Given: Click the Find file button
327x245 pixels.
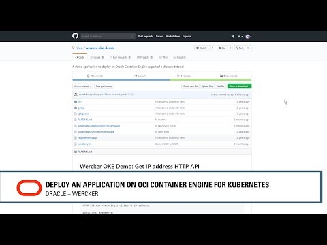Looking at the screenshot, I should [220, 86].
